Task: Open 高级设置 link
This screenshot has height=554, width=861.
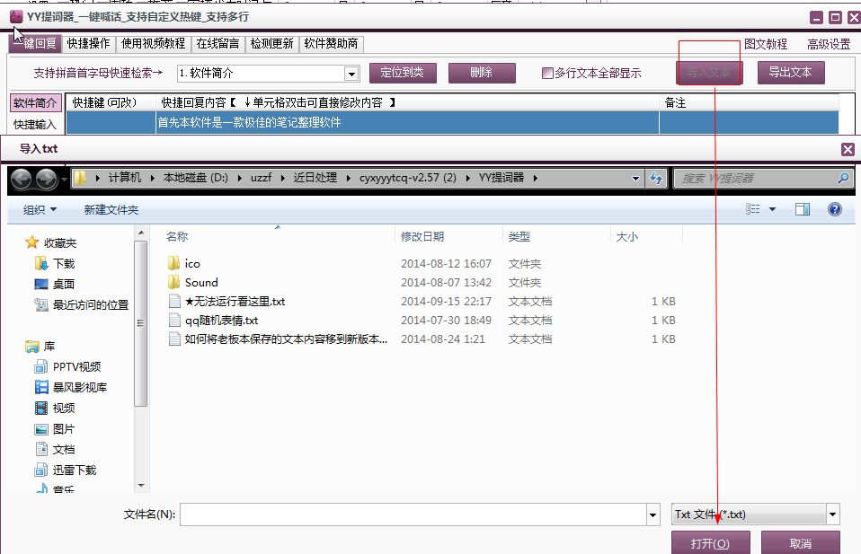Action: coord(829,44)
